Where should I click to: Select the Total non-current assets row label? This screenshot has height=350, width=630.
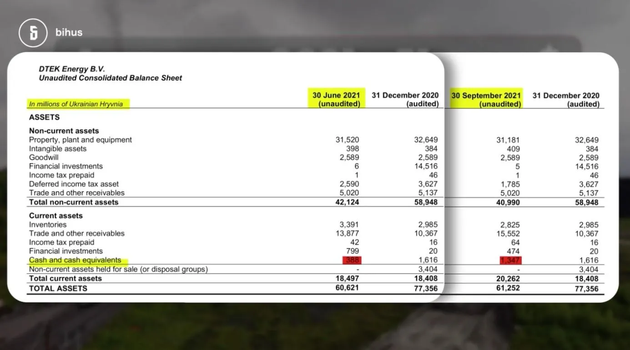73,202
